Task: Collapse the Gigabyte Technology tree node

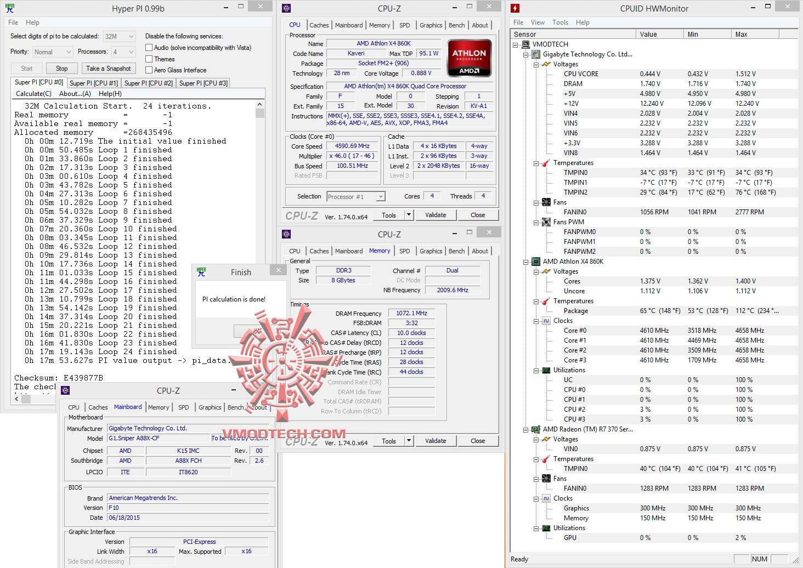Action: coord(526,54)
